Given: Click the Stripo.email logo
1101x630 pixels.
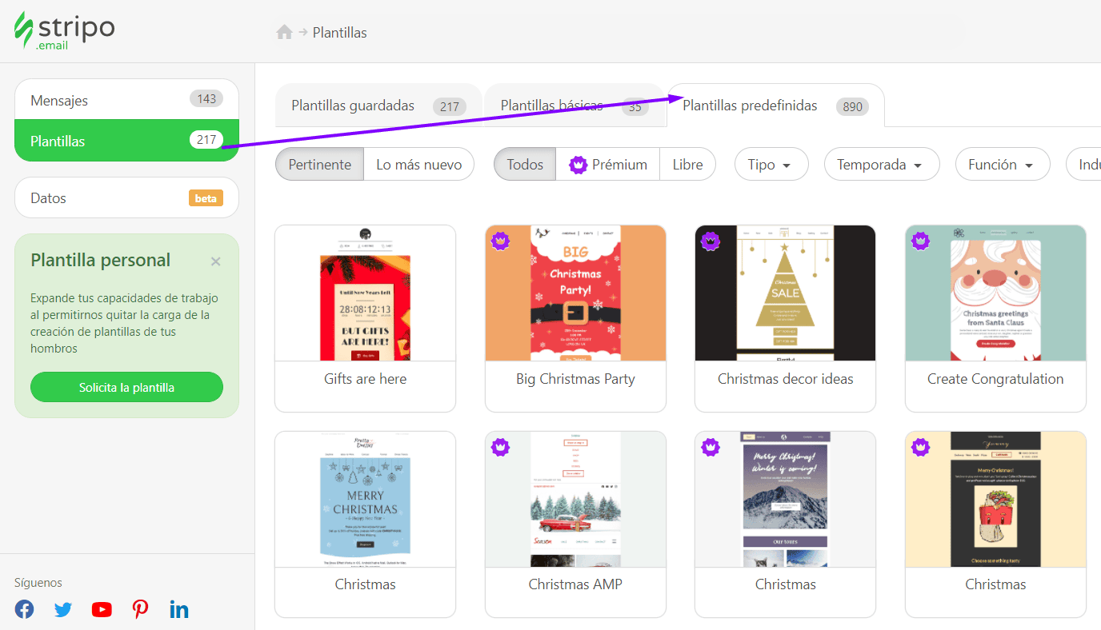Looking at the screenshot, I should point(64,31).
